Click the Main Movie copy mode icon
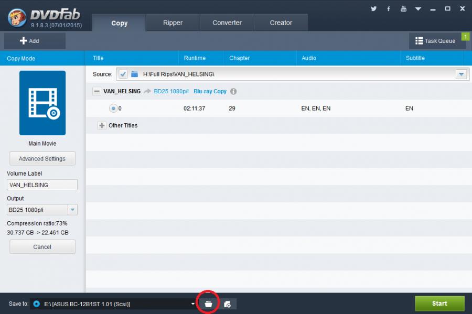Viewport: 472px width, 314px height. pos(42,103)
